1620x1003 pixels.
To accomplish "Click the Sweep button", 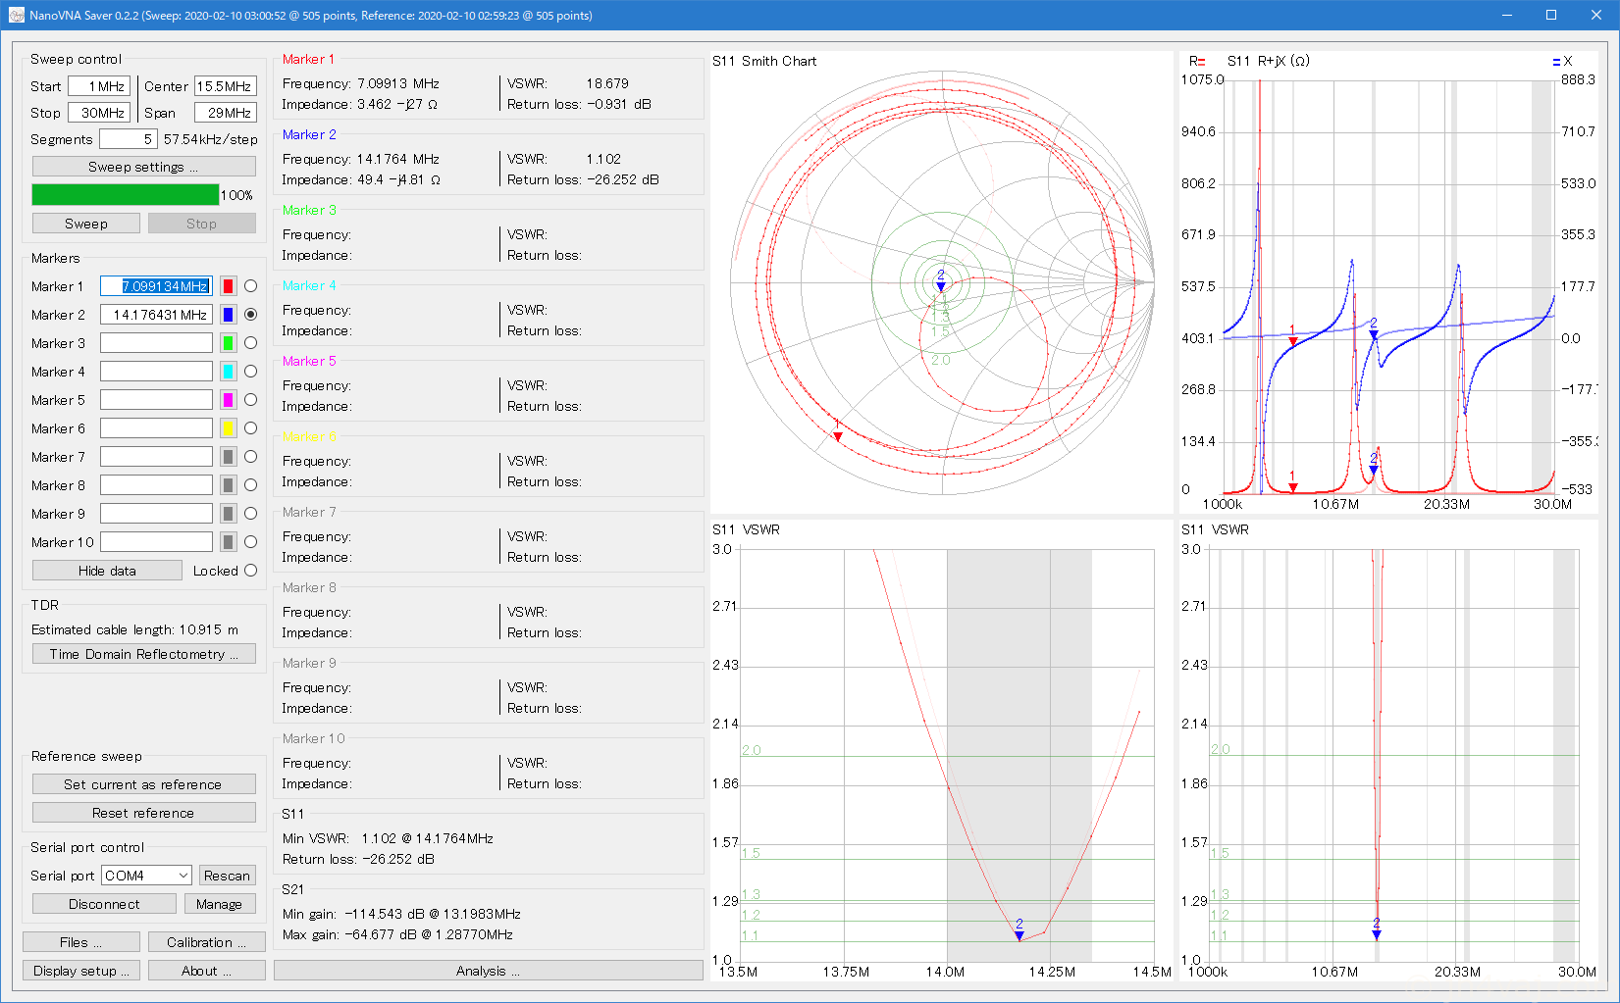I will pos(85,224).
